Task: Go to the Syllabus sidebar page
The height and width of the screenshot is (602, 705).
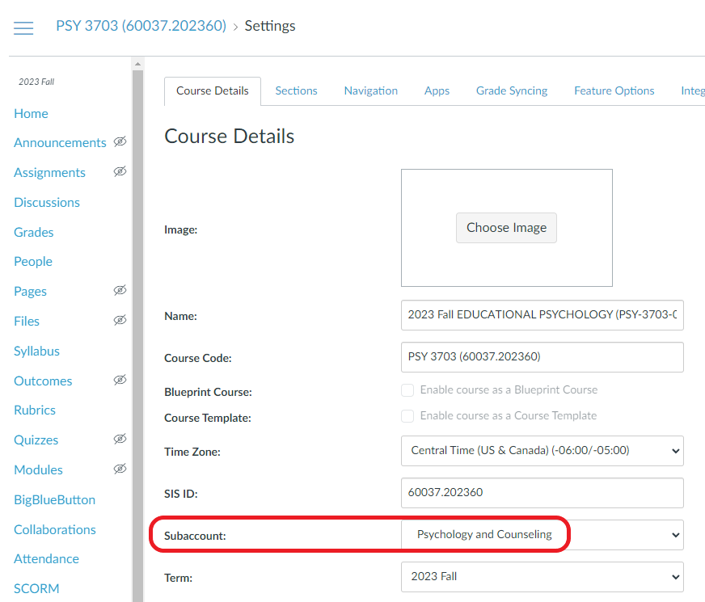Action: 36,351
